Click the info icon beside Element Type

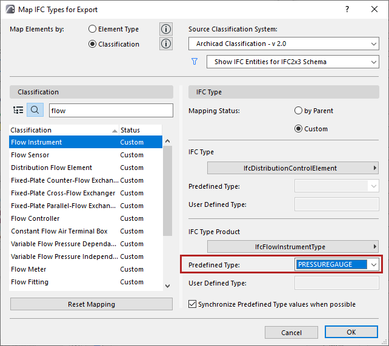click(x=165, y=29)
